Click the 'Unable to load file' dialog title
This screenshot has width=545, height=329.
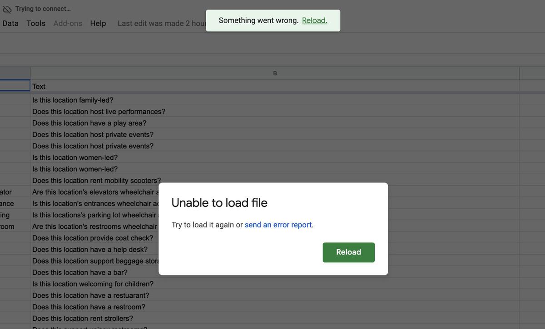click(219, 203)
